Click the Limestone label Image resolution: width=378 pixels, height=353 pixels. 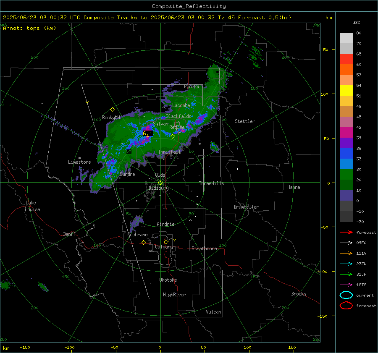[79, 162]
